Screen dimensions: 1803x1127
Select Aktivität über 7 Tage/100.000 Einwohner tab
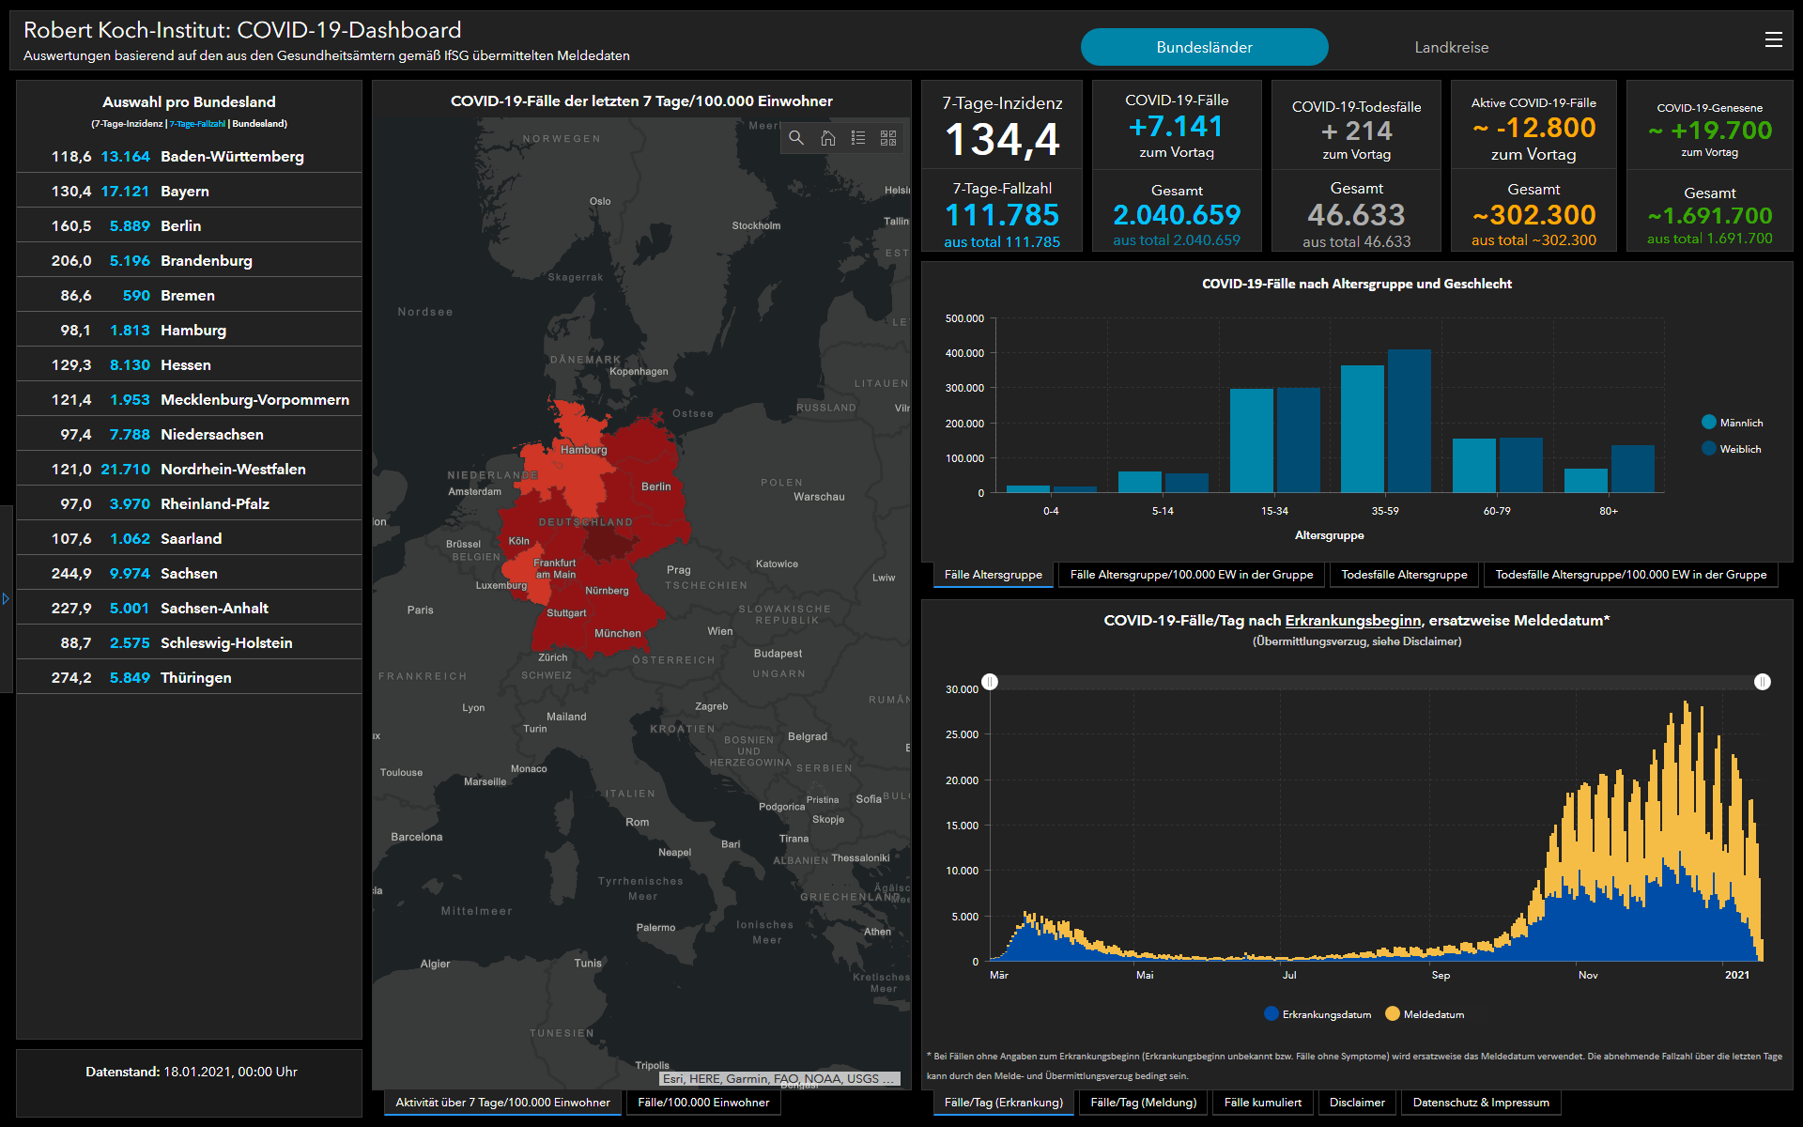coord(502,1103)
